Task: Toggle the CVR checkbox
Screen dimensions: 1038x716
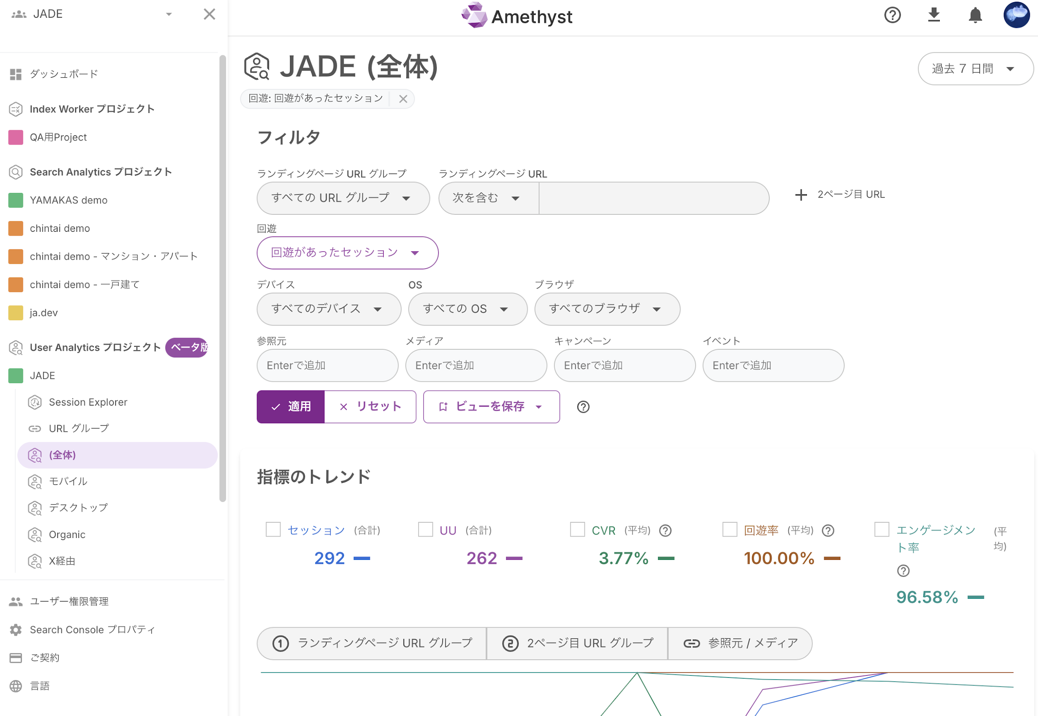Action: click(577, 529)
